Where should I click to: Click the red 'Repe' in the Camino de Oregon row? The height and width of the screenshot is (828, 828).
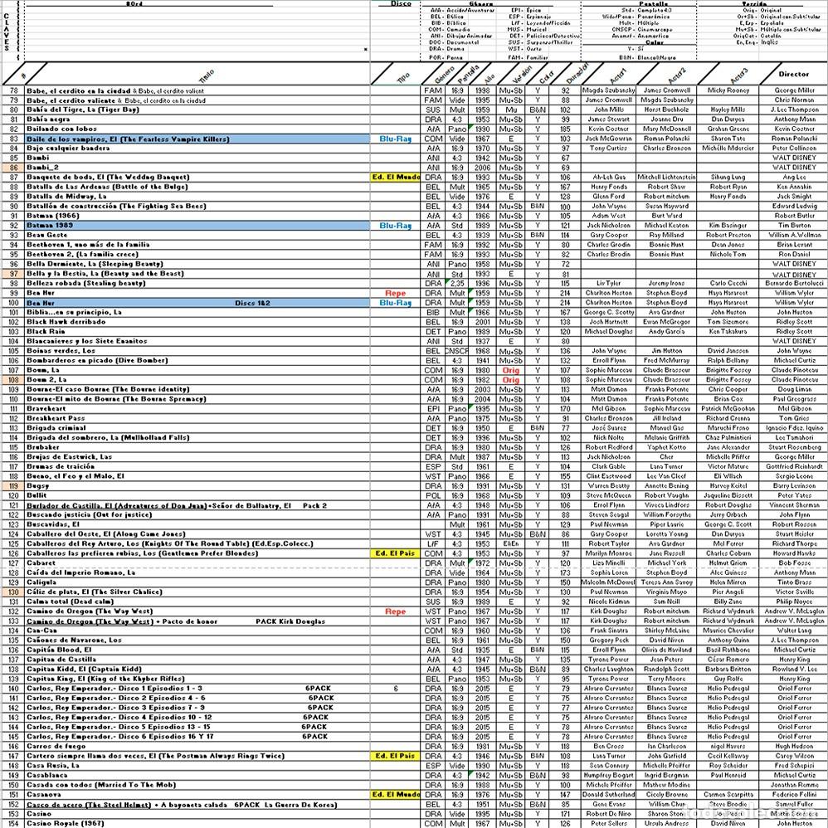click(x=395, y=611)
